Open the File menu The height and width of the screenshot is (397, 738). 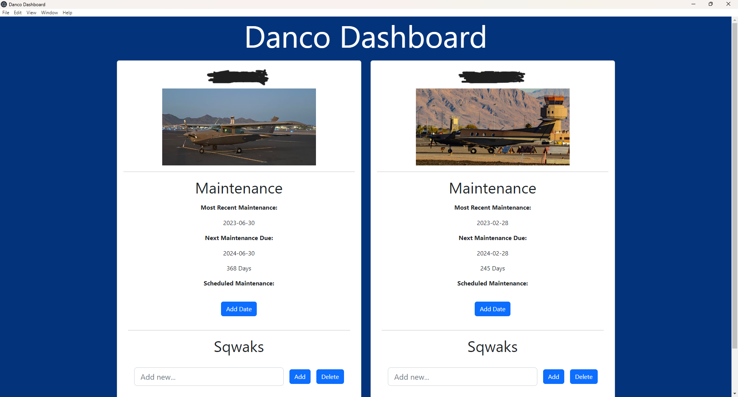(x=6, y=13)
